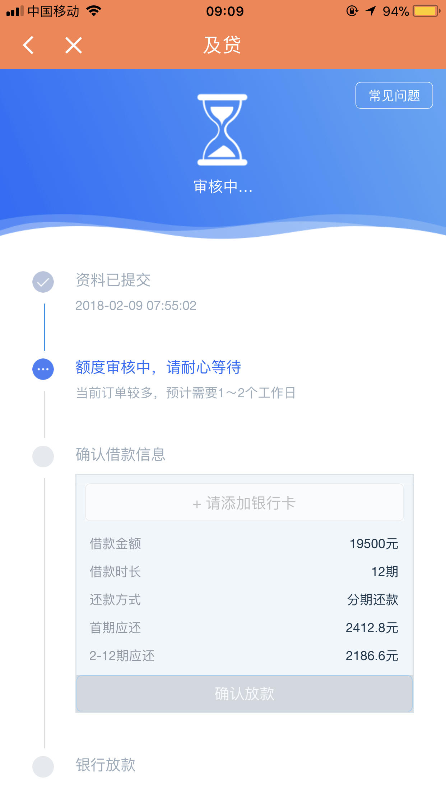Tap the back arrow in header
The image size is (446, 793).
28,45
